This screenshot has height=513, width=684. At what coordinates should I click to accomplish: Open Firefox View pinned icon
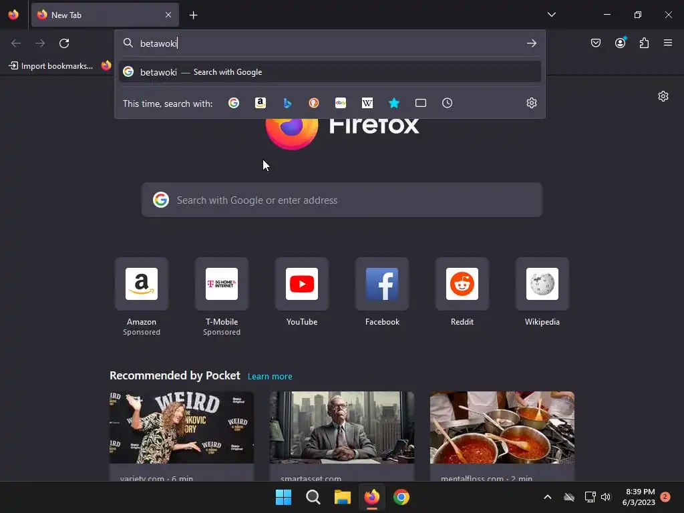coord(13,15)
